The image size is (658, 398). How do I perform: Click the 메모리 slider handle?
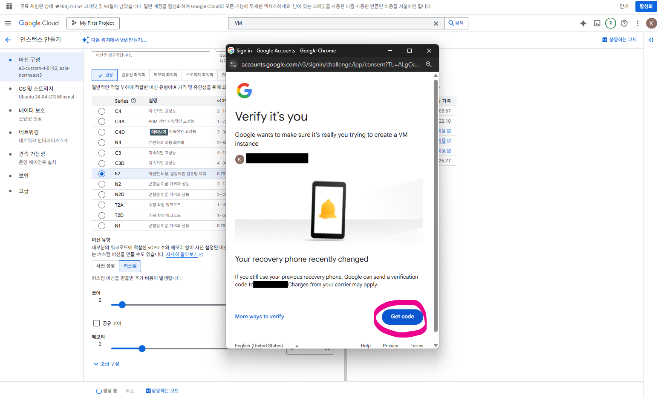point(142,349)
